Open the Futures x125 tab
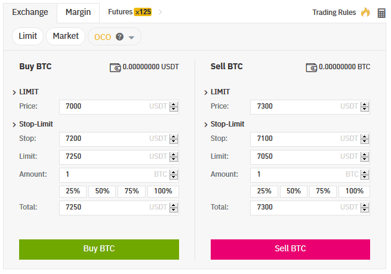Screen dimensions: 391x274 [129, 12]
